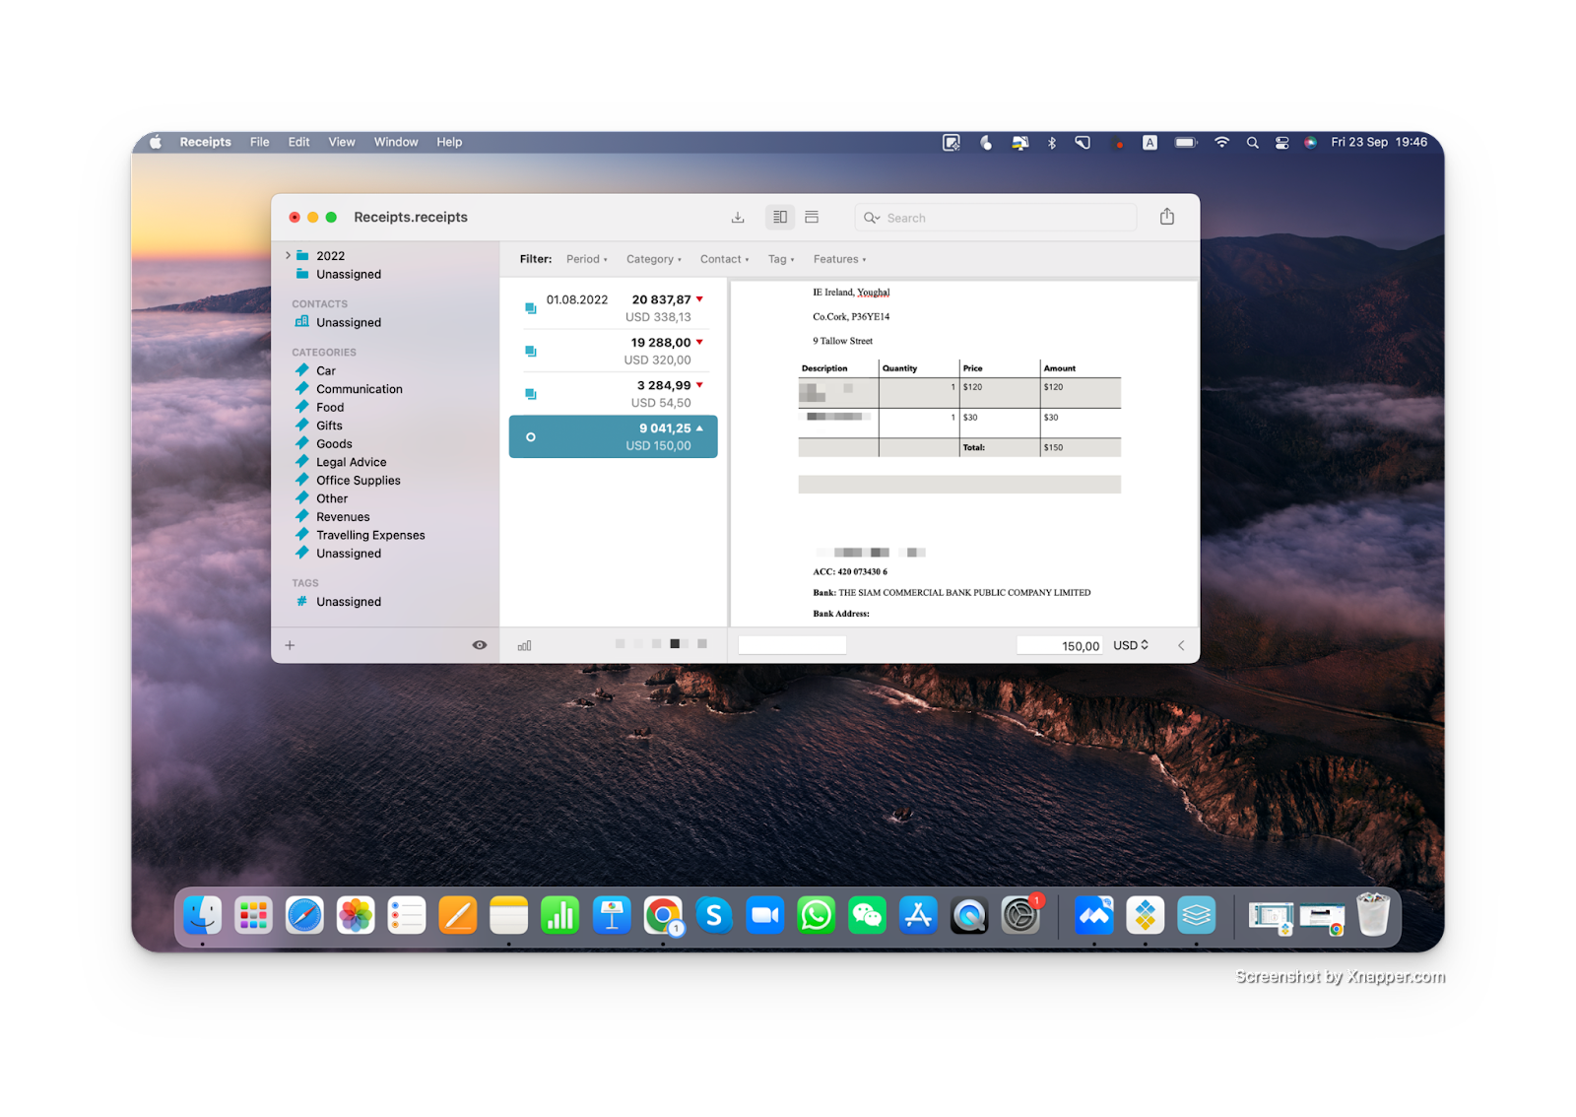Viewport: 1576px width, 1117px height.
Task: Click the import download icon in toolbar
Action: point(738,218)
